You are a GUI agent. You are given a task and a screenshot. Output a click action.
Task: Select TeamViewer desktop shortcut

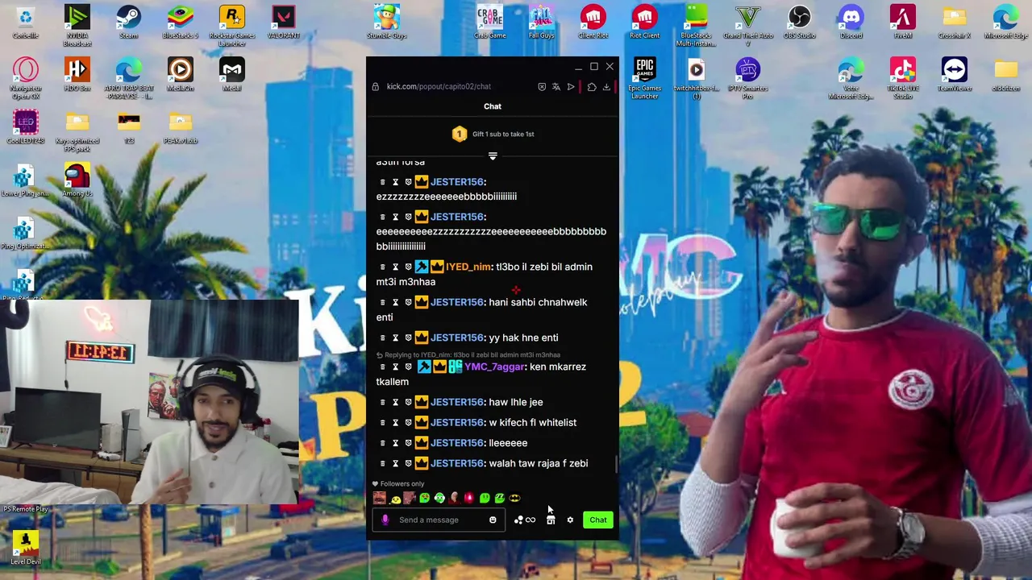click(x=954, y=75)
